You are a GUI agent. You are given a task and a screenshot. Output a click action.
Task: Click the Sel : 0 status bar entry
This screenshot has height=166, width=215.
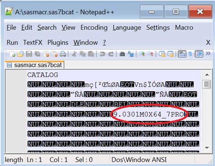pos(84,160)
